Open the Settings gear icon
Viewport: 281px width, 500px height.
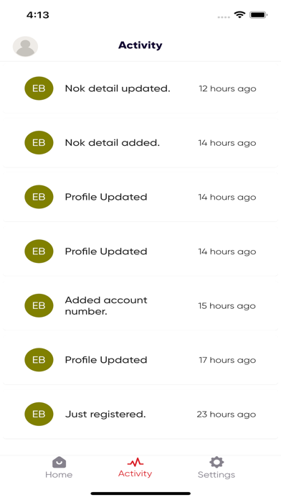click(216, 462)
